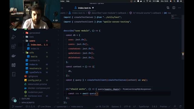
Task: Click the webcam overlay thumbnail
Action: pos(35,14)
